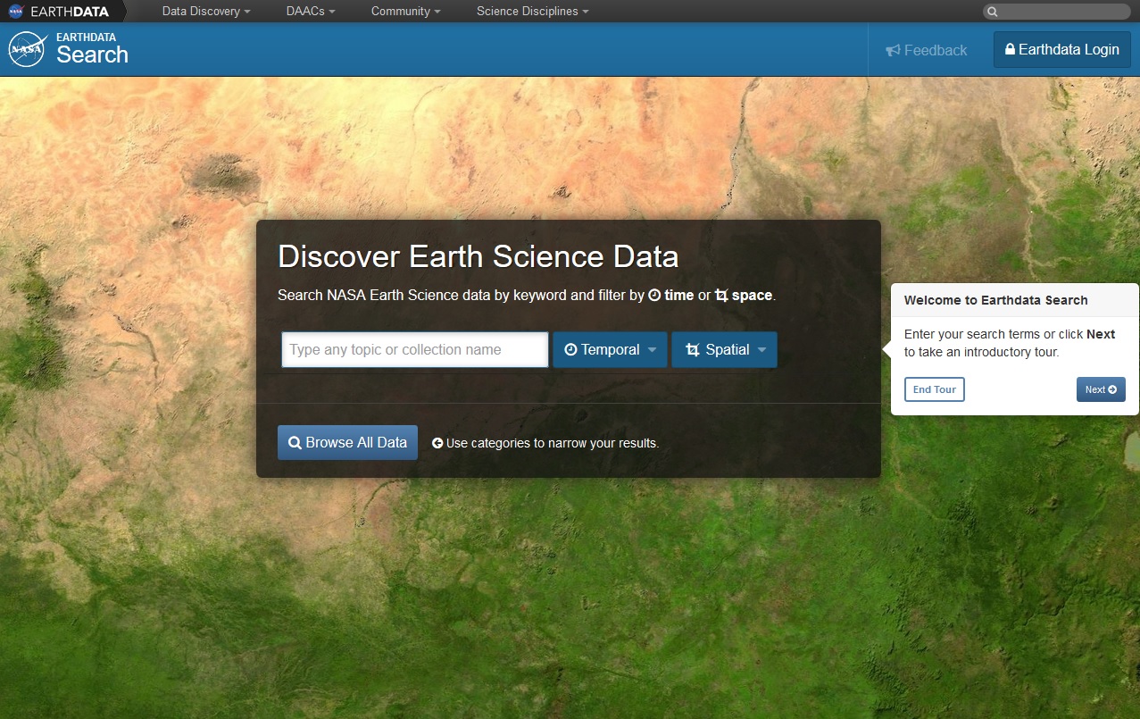The height and width of the screenshot is (719, 1140).
Task: Click the crop icon beside 'space'
Action: [721, 296]
